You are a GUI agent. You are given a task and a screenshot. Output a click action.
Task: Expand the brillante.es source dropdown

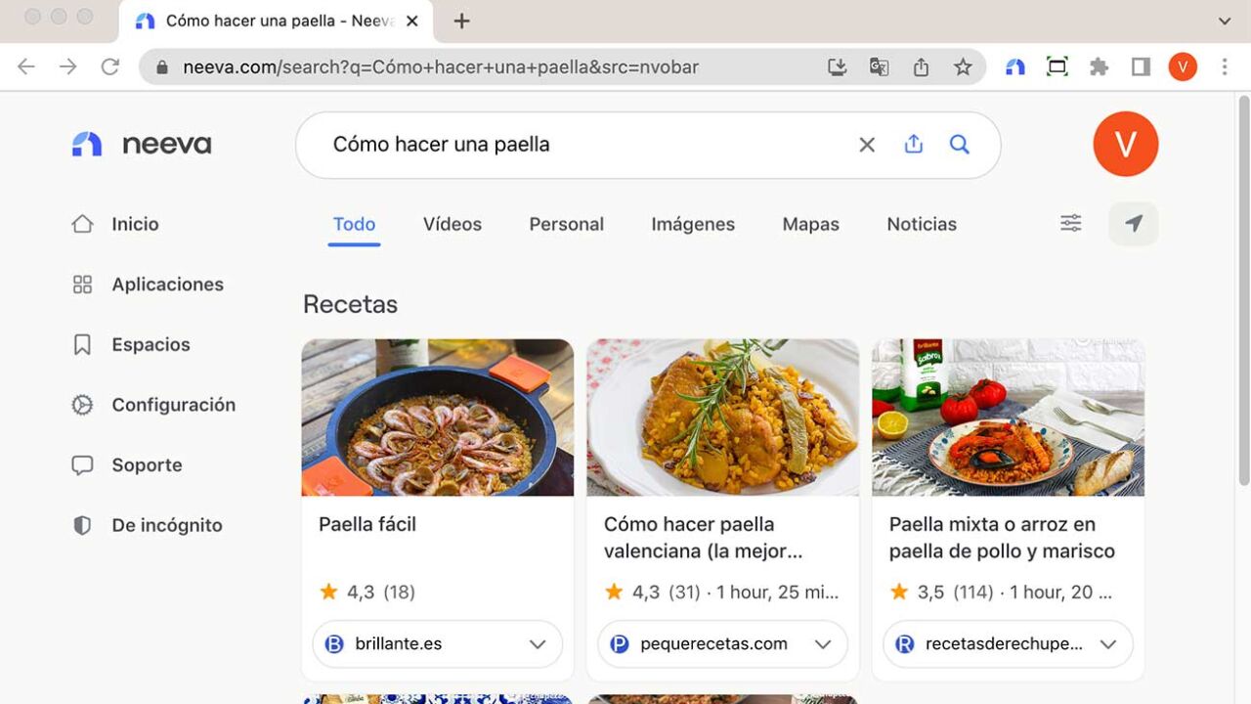point(537,644)
